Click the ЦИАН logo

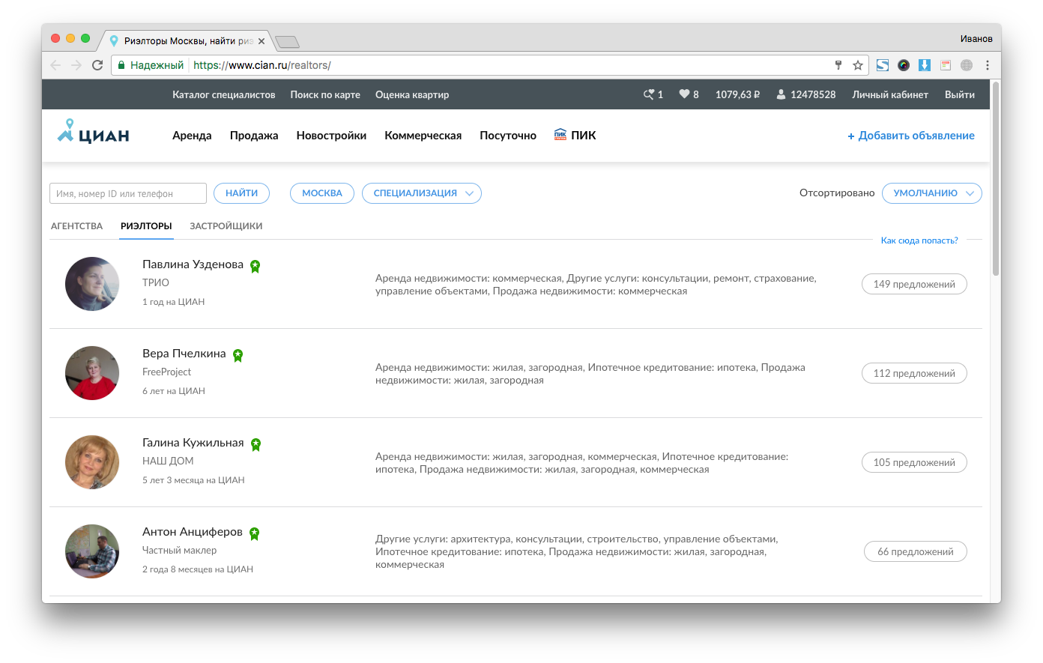point(94,132)
